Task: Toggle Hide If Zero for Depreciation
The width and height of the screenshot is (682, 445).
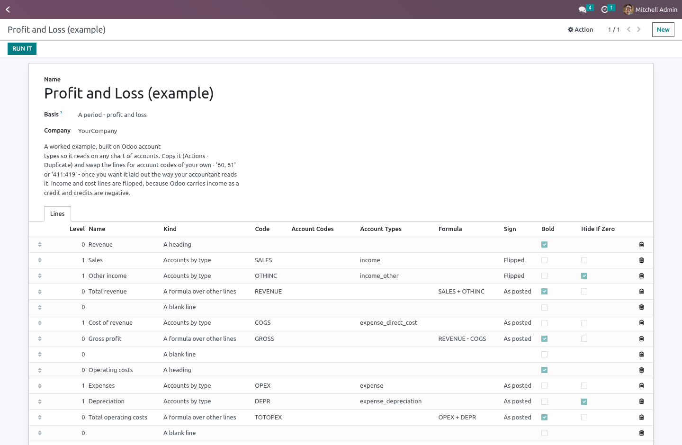Action: click(584, 401)
